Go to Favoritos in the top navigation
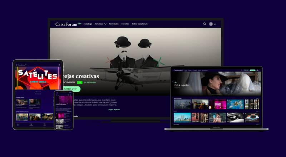The image size is (286, 157). tap(125, 24)
